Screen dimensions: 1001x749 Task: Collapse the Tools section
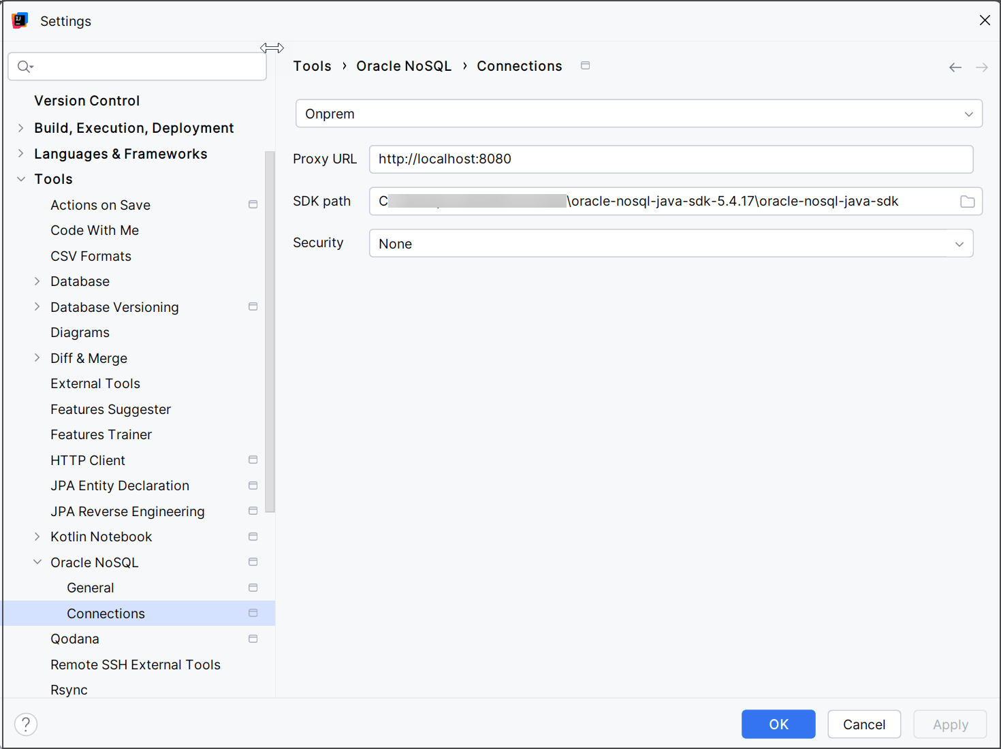coord(20,178)
